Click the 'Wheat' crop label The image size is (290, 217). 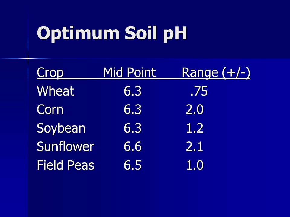click(56, 91)
